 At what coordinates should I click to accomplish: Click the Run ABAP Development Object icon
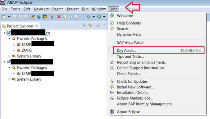pyautogui.click(x=39, y=17)
